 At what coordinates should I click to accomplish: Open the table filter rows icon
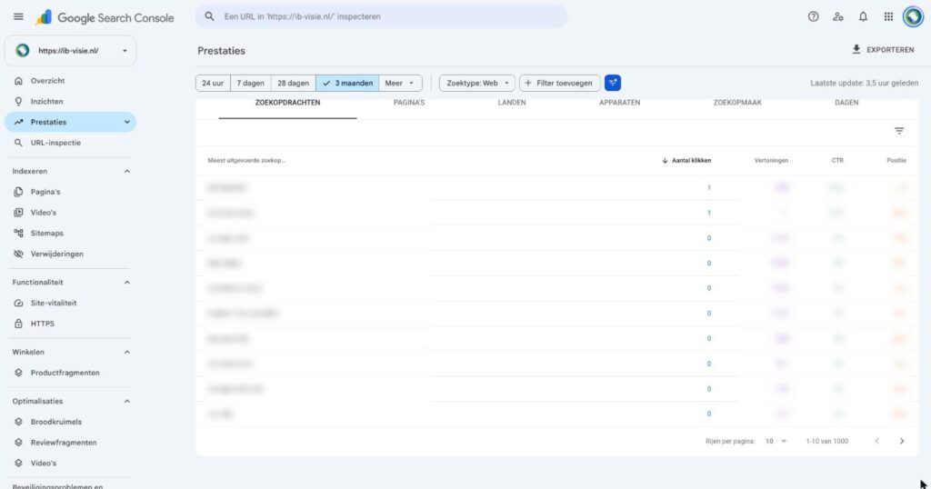point(899,131)
